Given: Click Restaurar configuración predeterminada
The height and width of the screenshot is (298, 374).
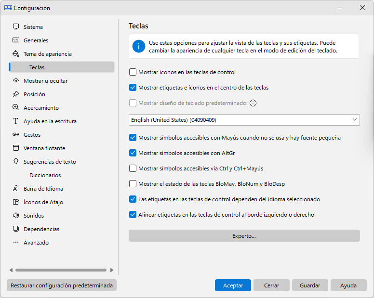Looking at the screenshot, I should click(x=62, y=285).
